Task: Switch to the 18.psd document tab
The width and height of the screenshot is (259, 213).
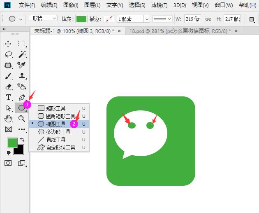Action: point(180,31)
